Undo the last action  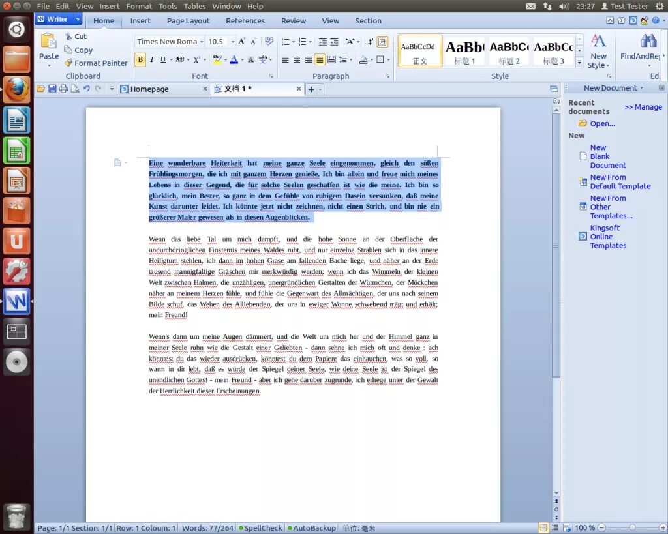click(x=87, y=89)
